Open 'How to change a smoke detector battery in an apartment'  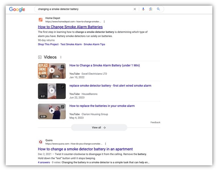pyautogui.click(x=85, y=149)
